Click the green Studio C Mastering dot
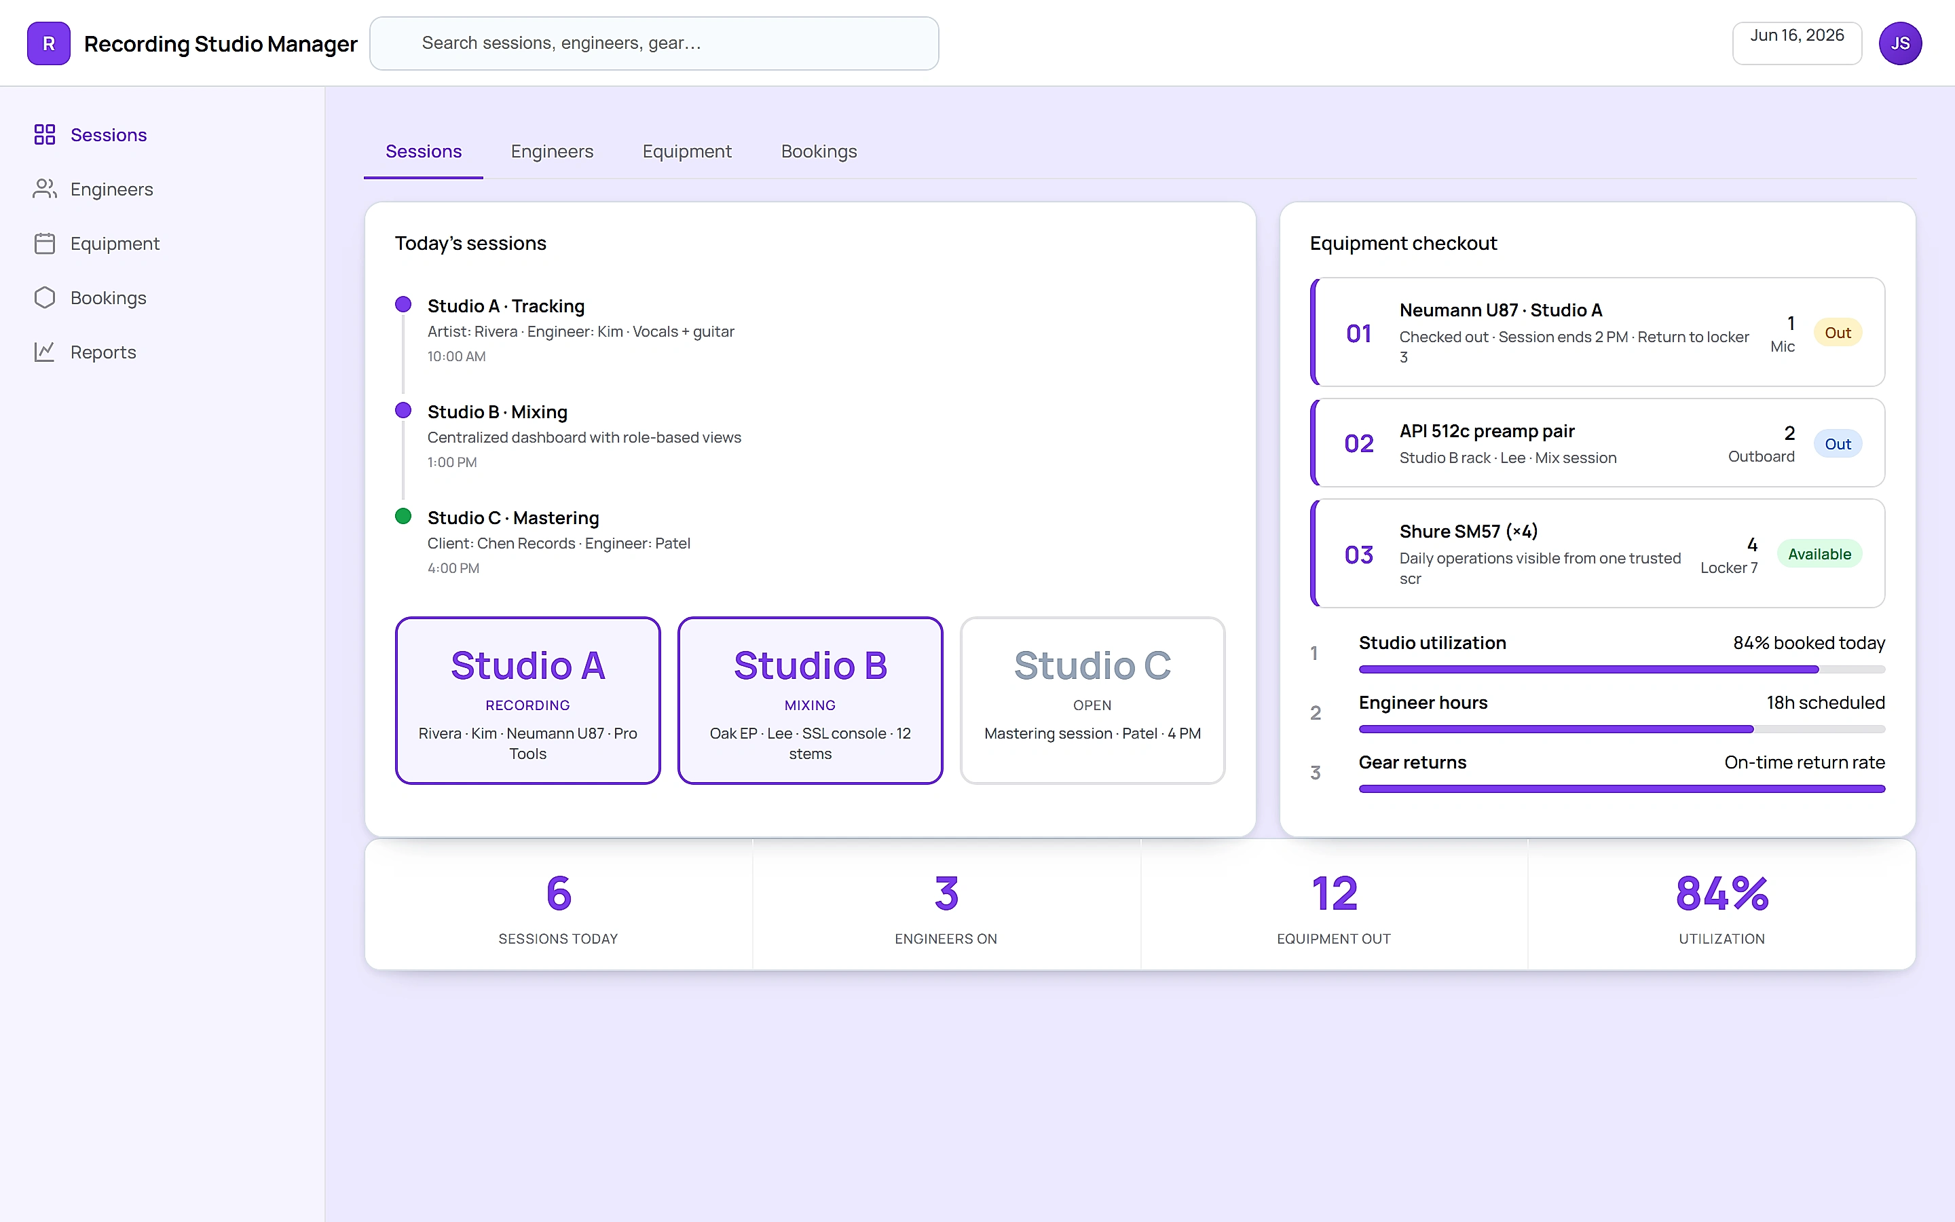The height and width of the screenshot is (1222, 1955). point(403,516)
